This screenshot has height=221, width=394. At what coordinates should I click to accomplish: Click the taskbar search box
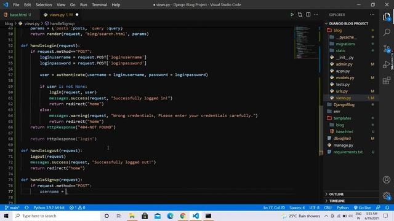point(56,215)
